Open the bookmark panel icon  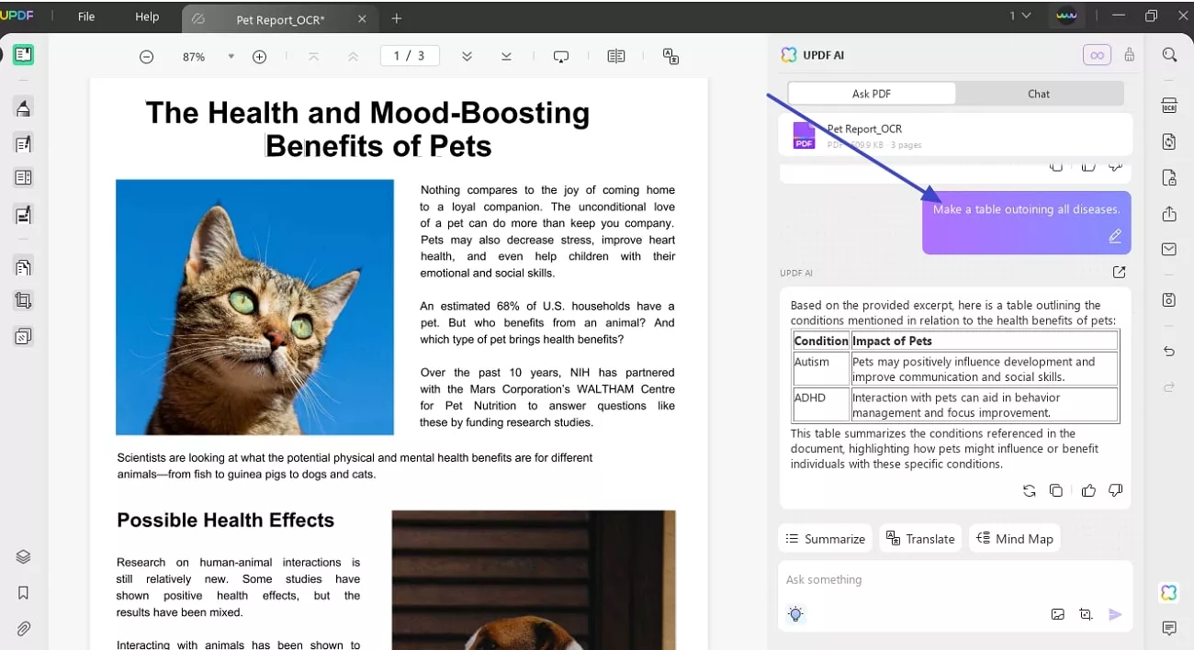coord(24,593)
